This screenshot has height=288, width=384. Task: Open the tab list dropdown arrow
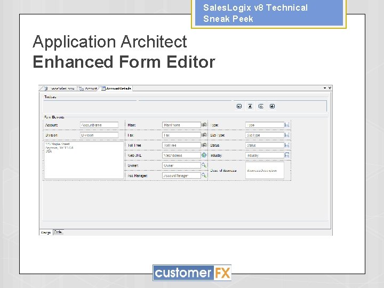point(325,88)
